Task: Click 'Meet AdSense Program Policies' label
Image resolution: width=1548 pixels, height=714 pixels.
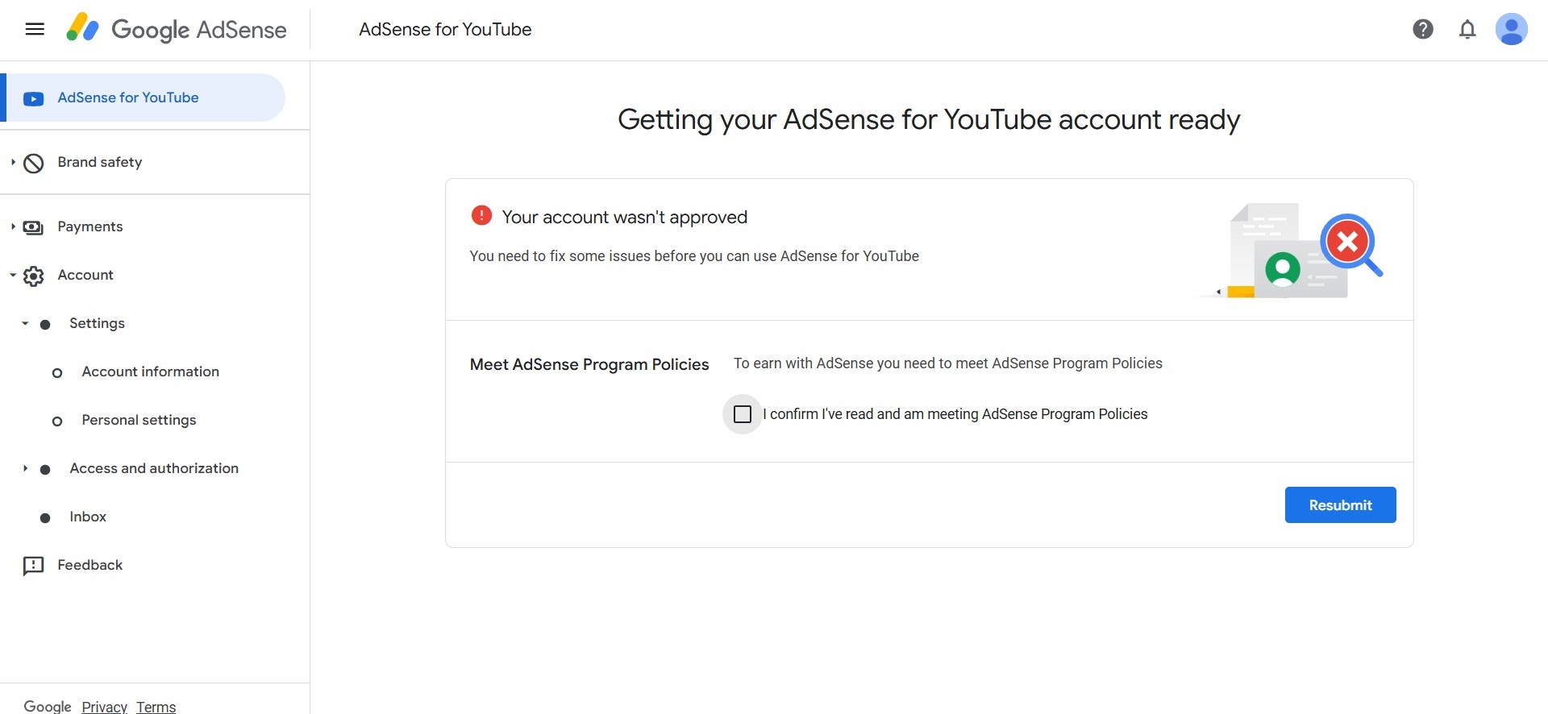Action: pyautogui.click(x=589, y=364)
